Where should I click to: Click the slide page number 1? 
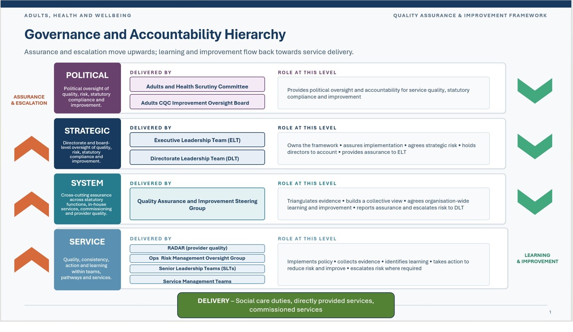pyautogui.click(x=550, y=312)
